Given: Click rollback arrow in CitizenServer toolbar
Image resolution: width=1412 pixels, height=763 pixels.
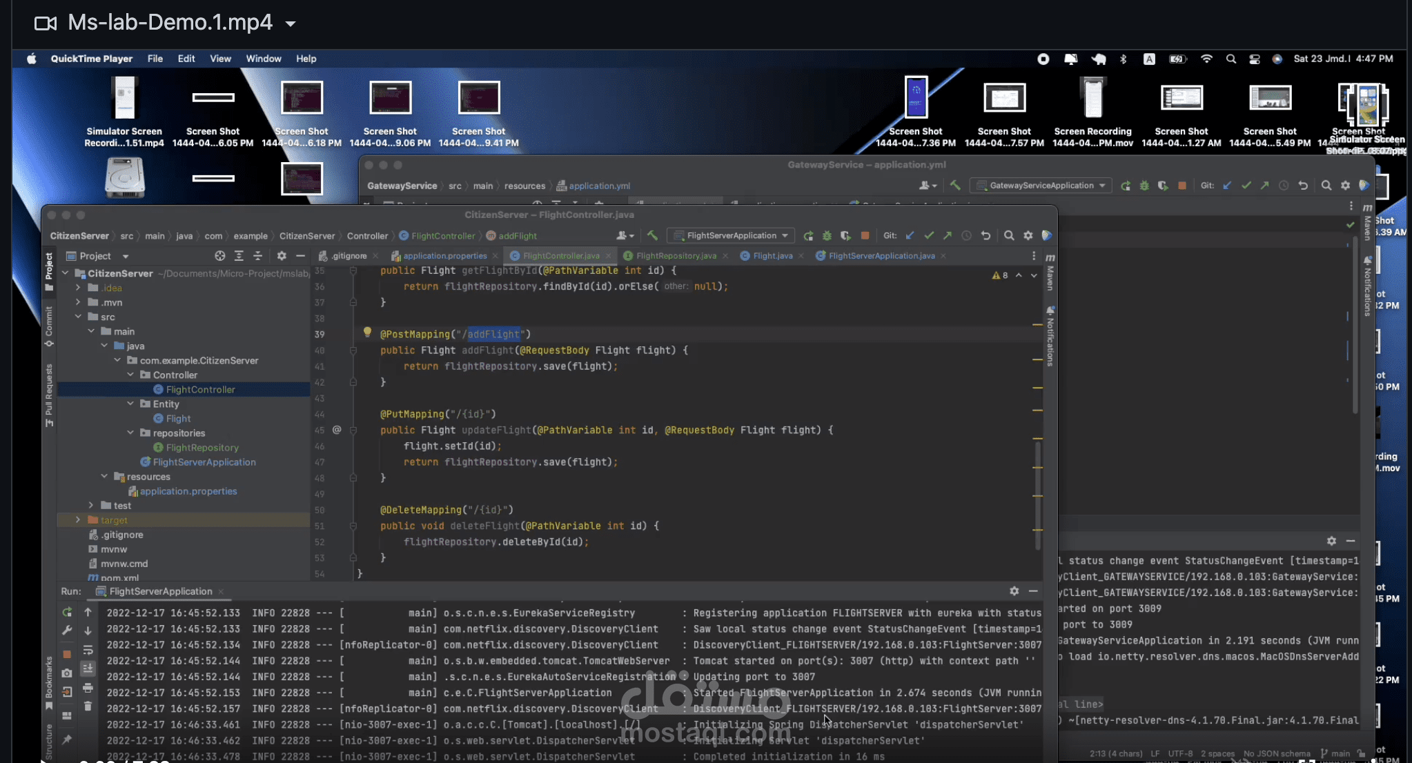Looking at the screenshot, I should (986, 235).
